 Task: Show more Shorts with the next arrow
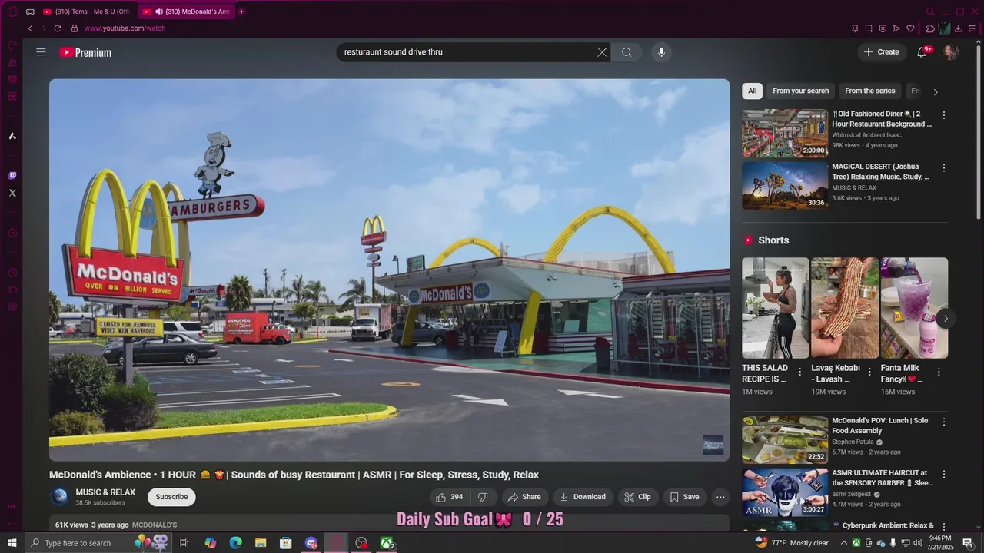point(946,318)
